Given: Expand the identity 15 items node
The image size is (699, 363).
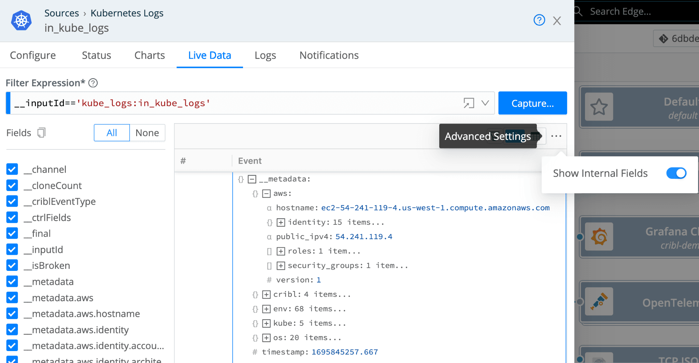Looking at the screenshot, I should pos(281,222).
